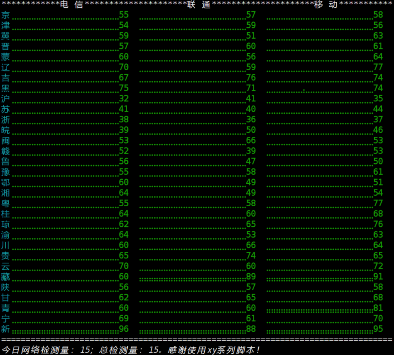Click 电信 value 69 in 宁 row
This screenshot has height=355, width=394.
124,318
